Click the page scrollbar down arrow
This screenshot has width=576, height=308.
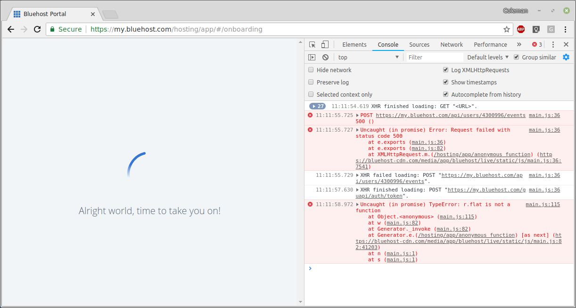coord(301,302)
